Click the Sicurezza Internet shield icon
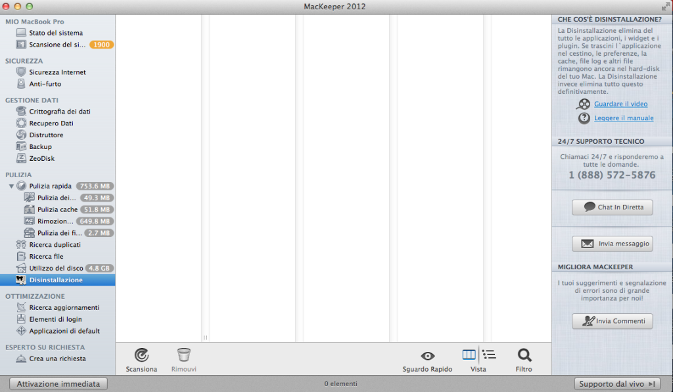The height and width of the screenshot is (392, 673). point(21,72)
